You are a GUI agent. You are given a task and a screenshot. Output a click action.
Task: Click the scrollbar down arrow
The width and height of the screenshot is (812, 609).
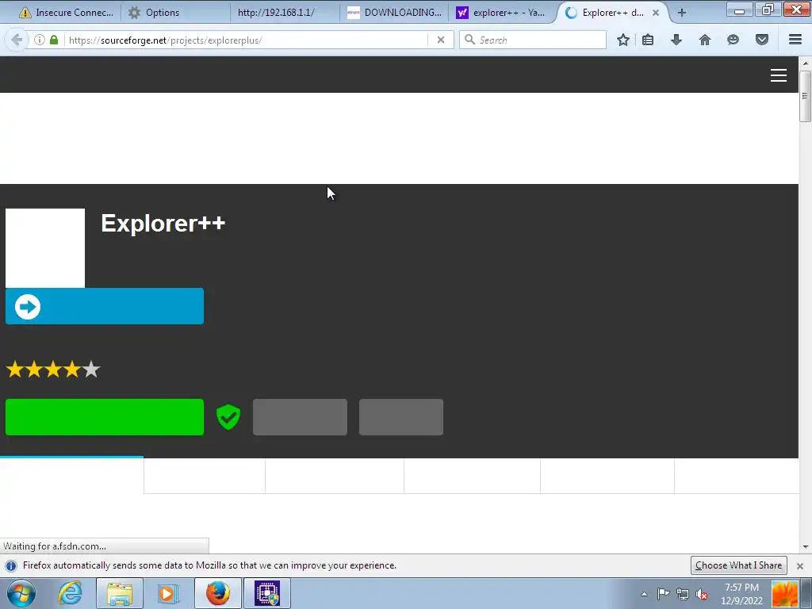point(805,547)
